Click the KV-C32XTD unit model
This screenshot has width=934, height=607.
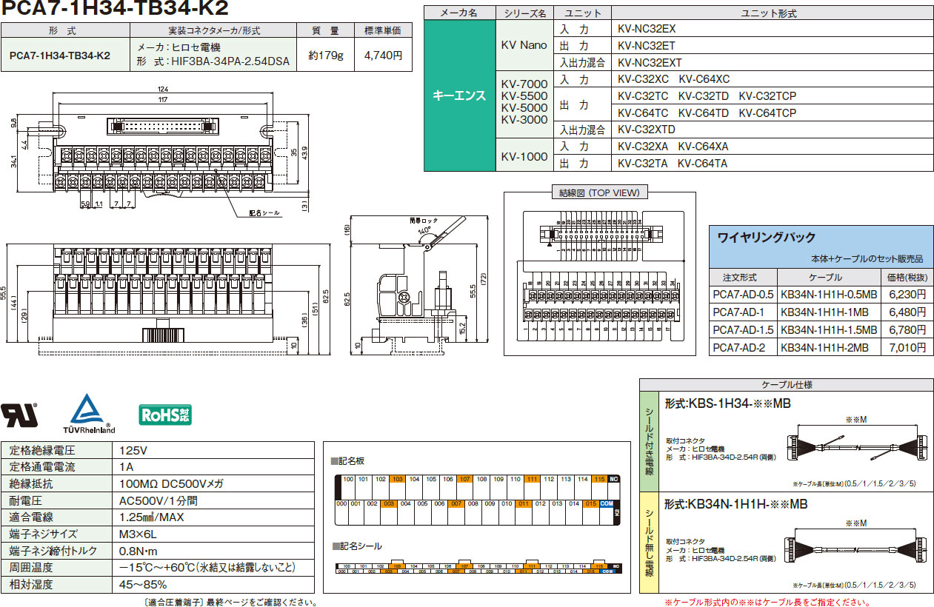coord(646,130)
